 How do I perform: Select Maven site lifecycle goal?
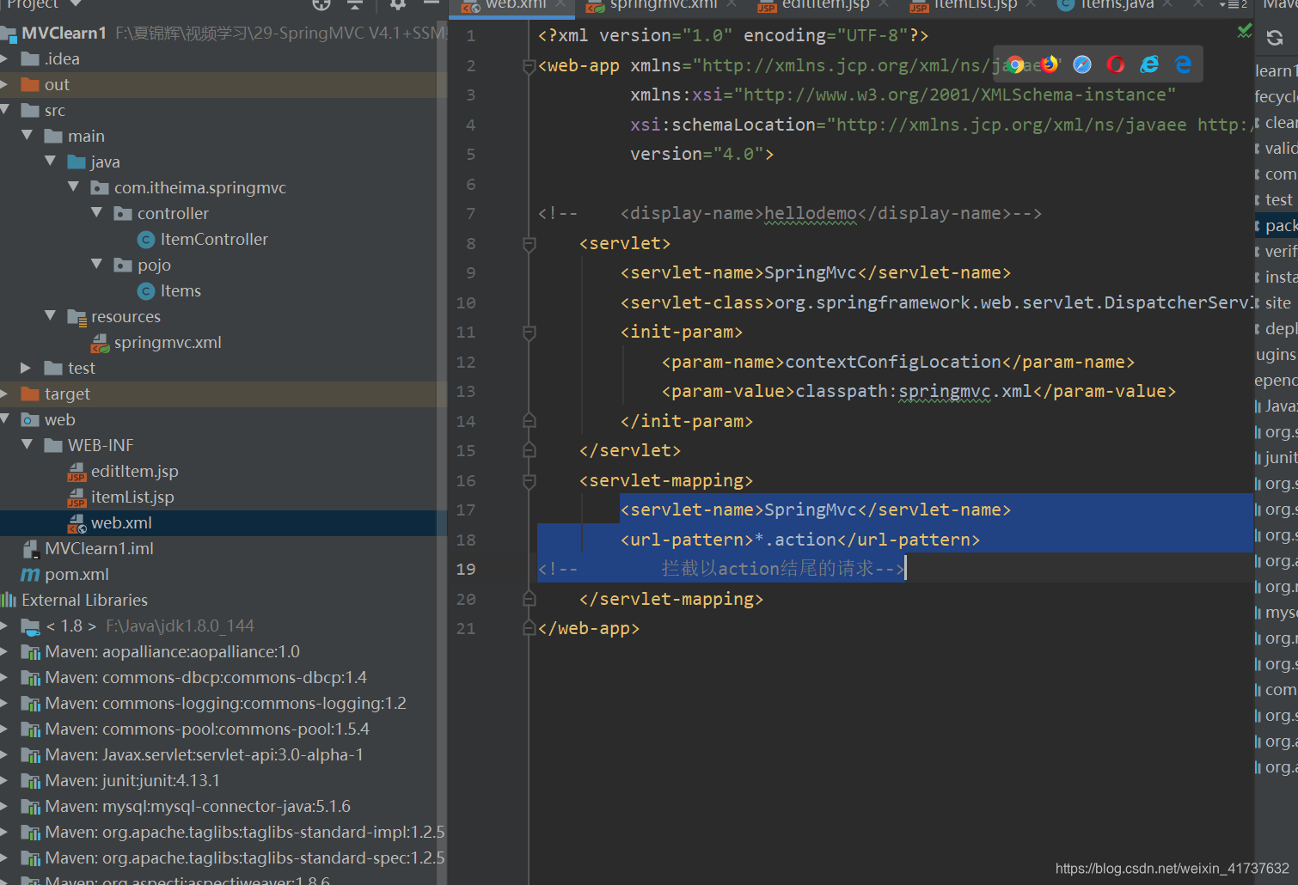(1277, 303)
